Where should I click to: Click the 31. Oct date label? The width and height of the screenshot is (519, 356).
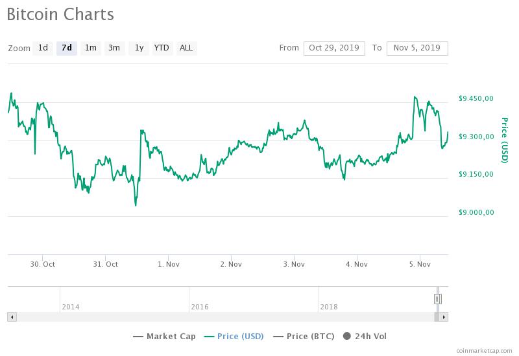pyautogui.click(x=105, y=265)
